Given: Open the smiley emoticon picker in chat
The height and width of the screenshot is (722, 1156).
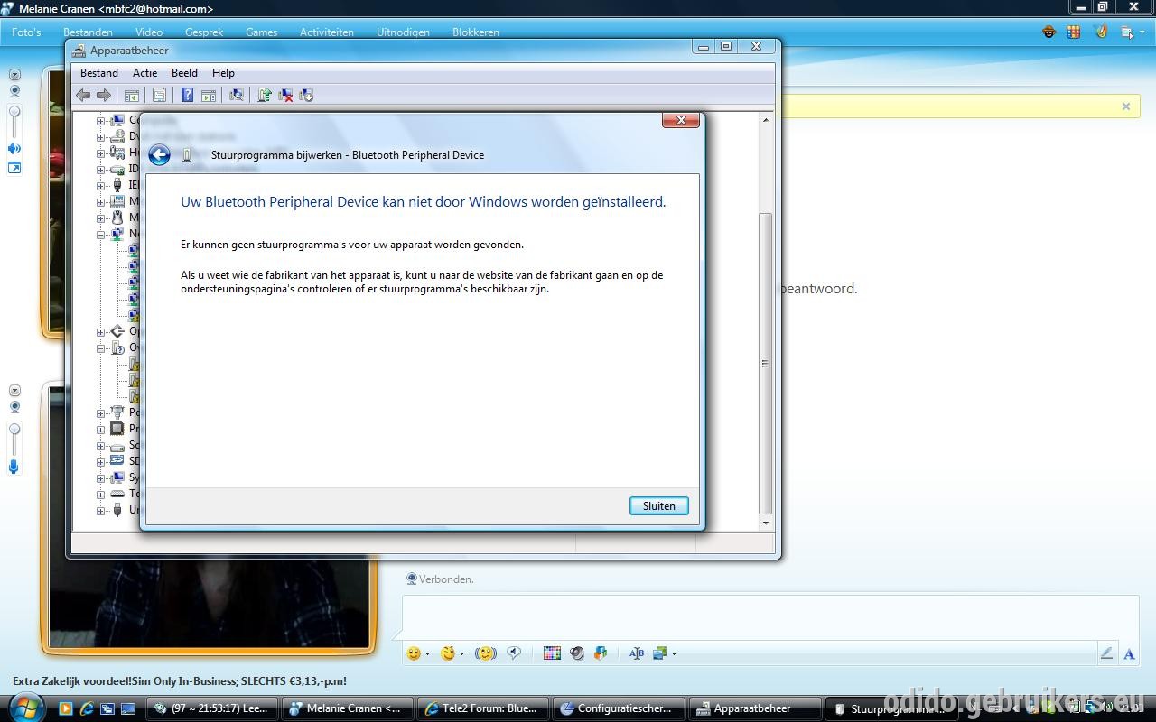Looking at the screenshot, I should tap(414, 653).
